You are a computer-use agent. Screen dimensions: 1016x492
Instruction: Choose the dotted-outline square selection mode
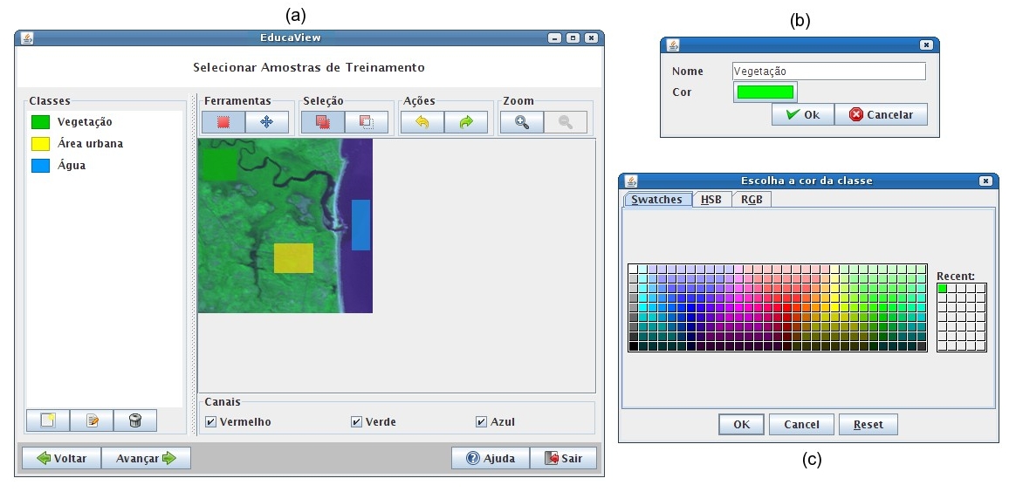tap(366, 122)
